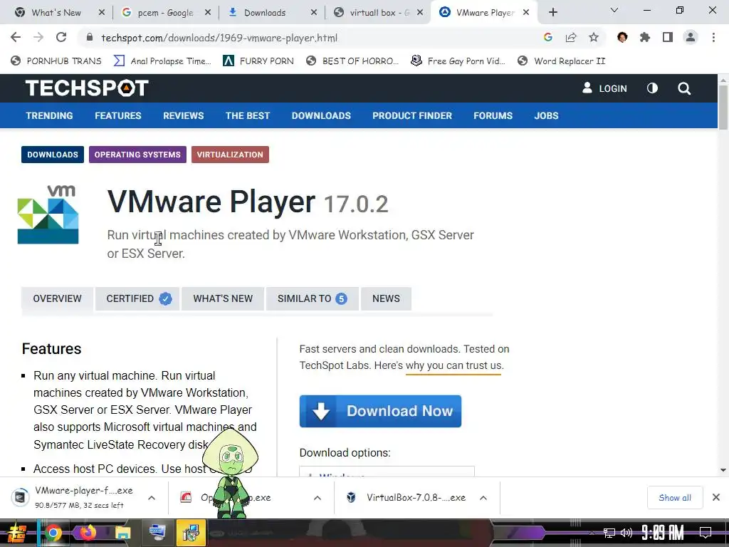Close the Downloads tab

point(314,13)
